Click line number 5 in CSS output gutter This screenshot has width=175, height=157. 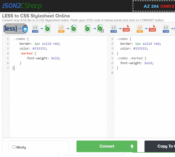(x=112, y=58)
